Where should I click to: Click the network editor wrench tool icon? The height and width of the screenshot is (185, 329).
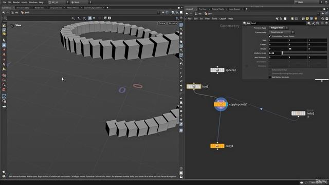tap(277, 18)
